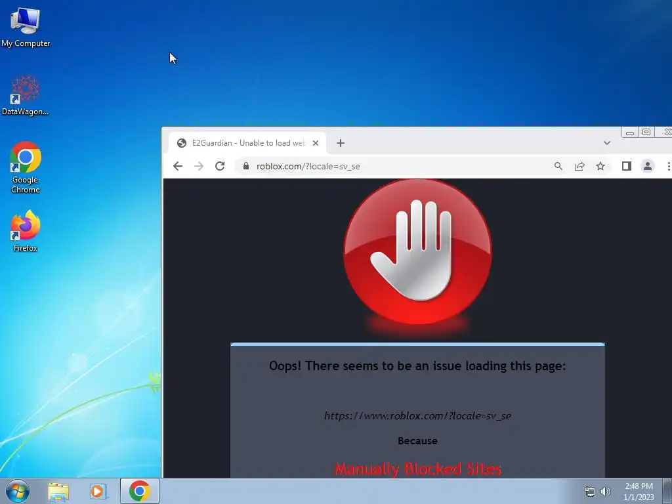This screenshot has width=672, height=504.
Task: Select the E2Guardian - Unable to load tab
Action: click(x=247, y=143)
